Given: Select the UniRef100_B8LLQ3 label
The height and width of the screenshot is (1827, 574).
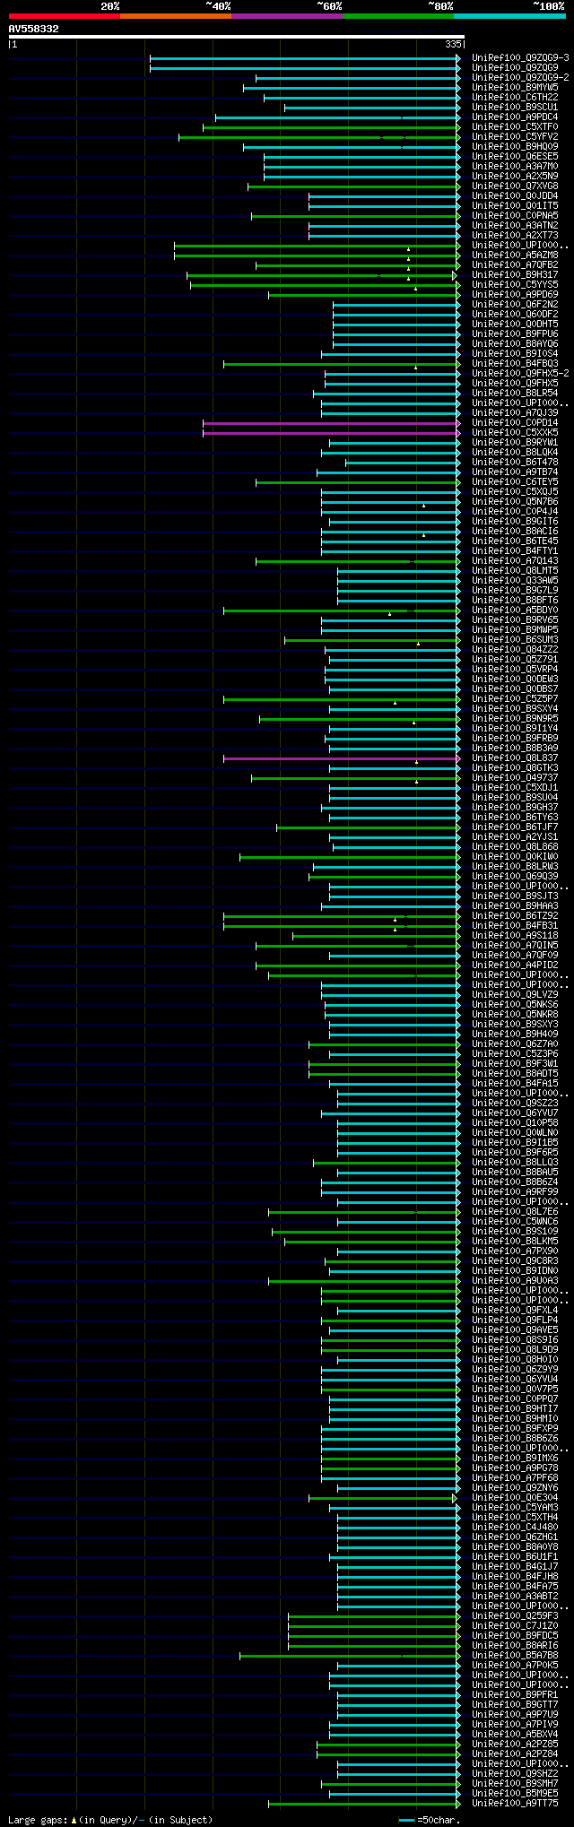Looking at the screenshot, I should 516,1162.
